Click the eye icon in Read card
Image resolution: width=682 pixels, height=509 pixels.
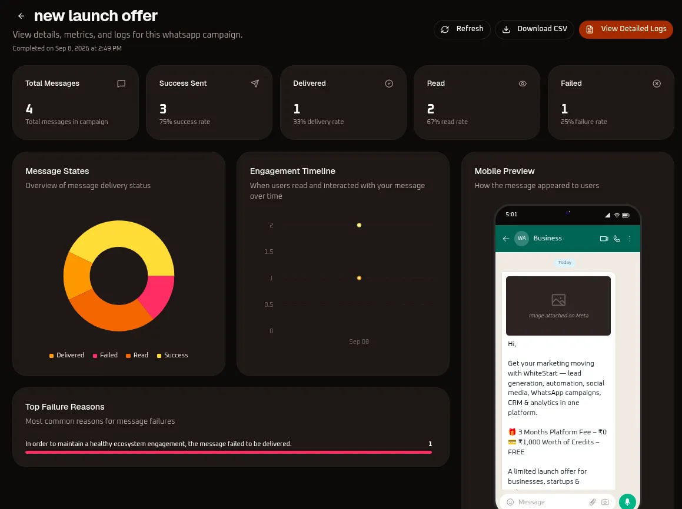pyautogui.click(x=523, y=83)
